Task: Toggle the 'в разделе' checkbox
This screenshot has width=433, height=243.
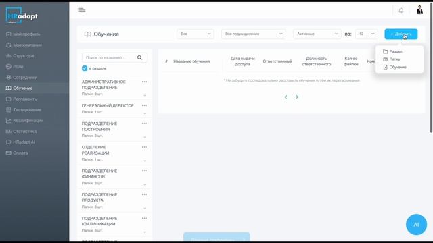Action: point(85,68)
